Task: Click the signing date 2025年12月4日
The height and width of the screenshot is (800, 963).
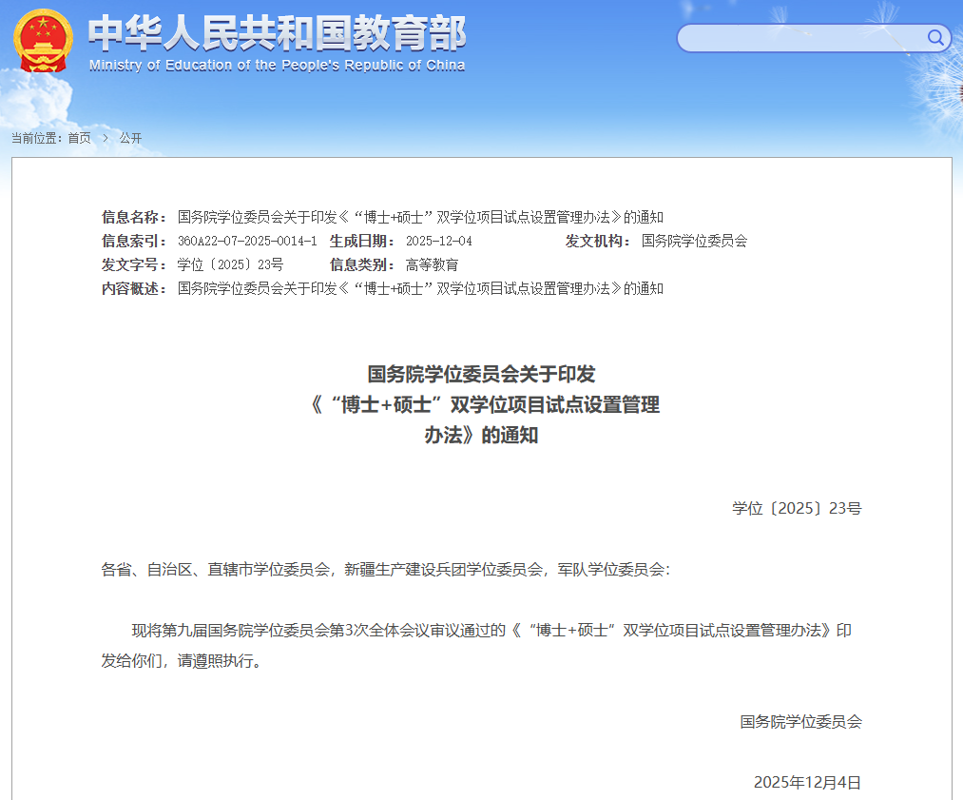Action: tap(807, 782)
